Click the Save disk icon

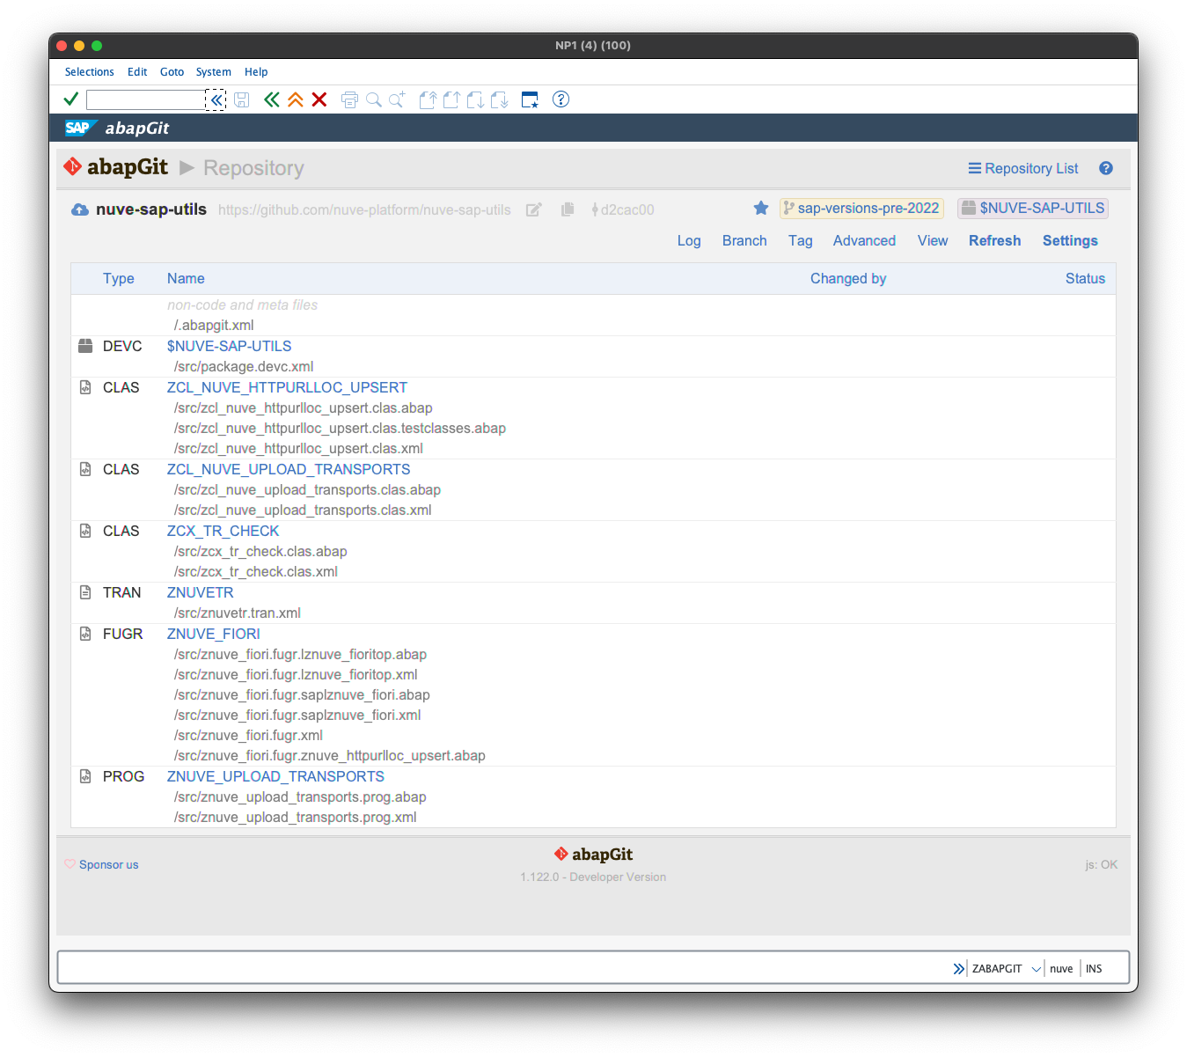[x=242, y=99]
